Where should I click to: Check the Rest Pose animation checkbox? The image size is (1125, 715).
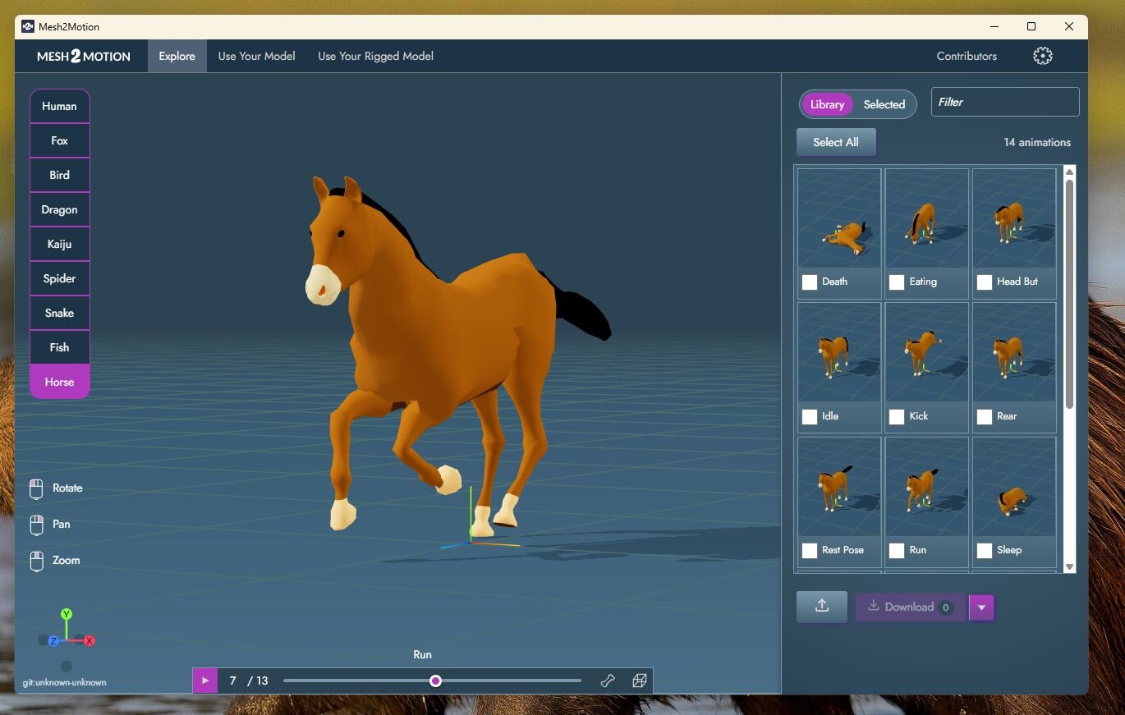pyautogui.click(x=810, y=551)
